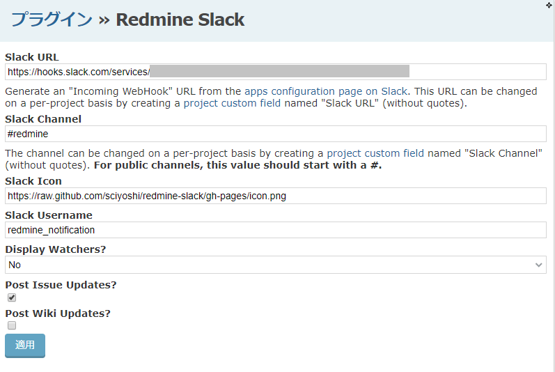Click the Slack Icon label
The image size is (555, 372).
(33, 181)
